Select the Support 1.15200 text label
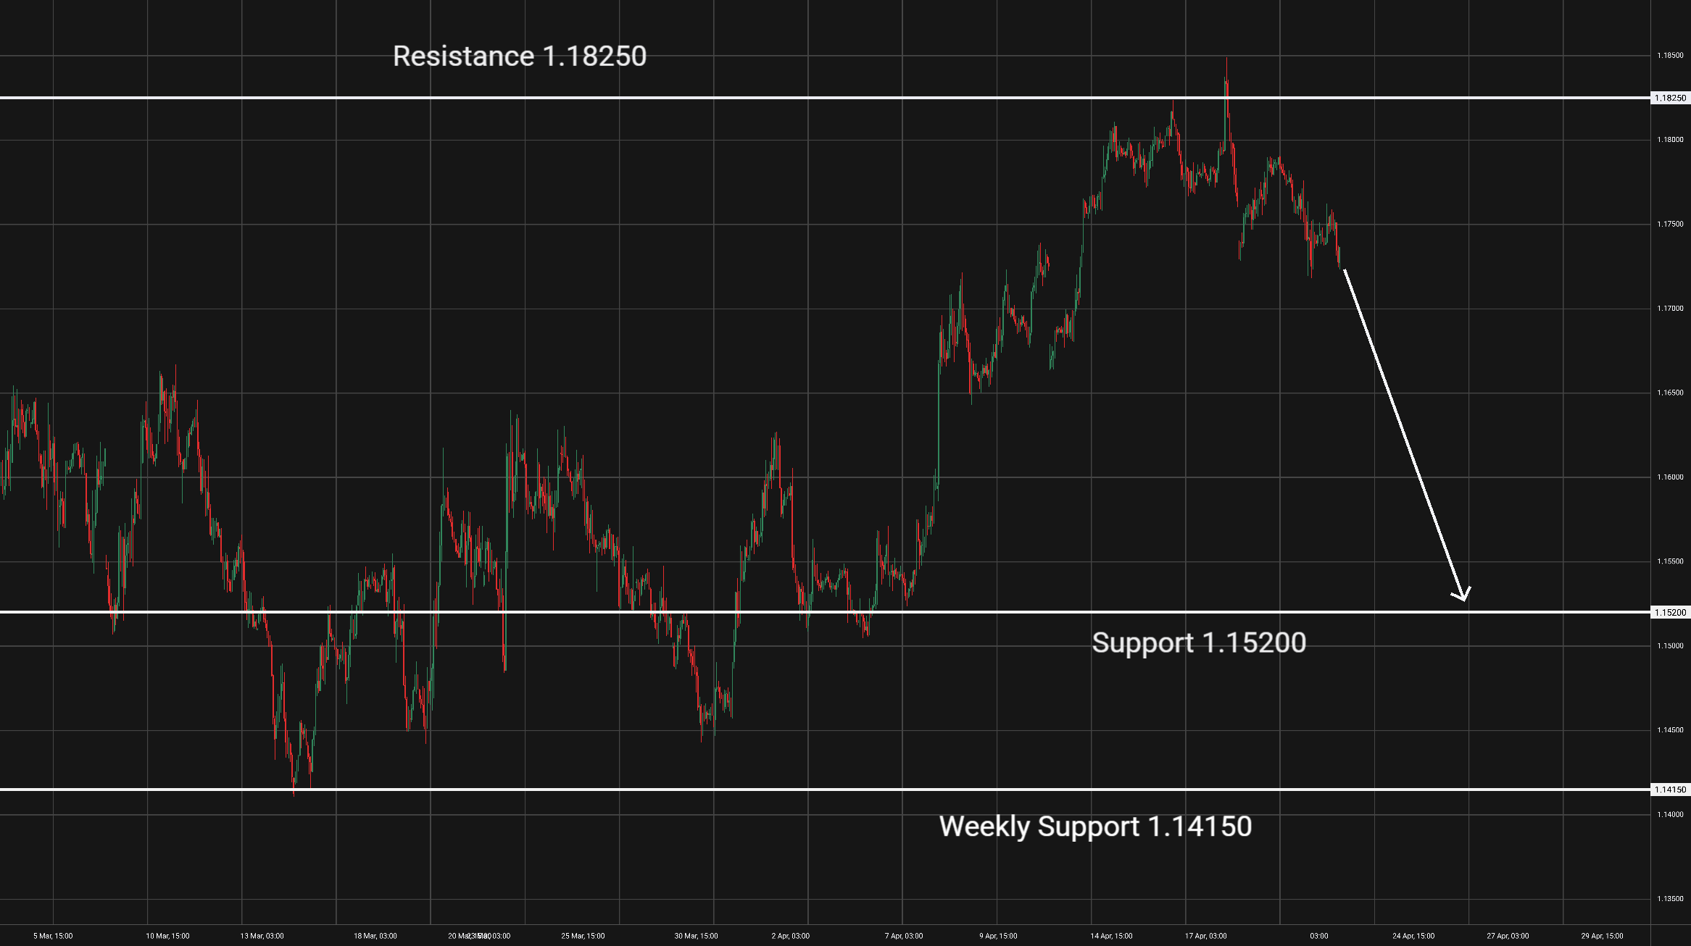 point(1199,643)
